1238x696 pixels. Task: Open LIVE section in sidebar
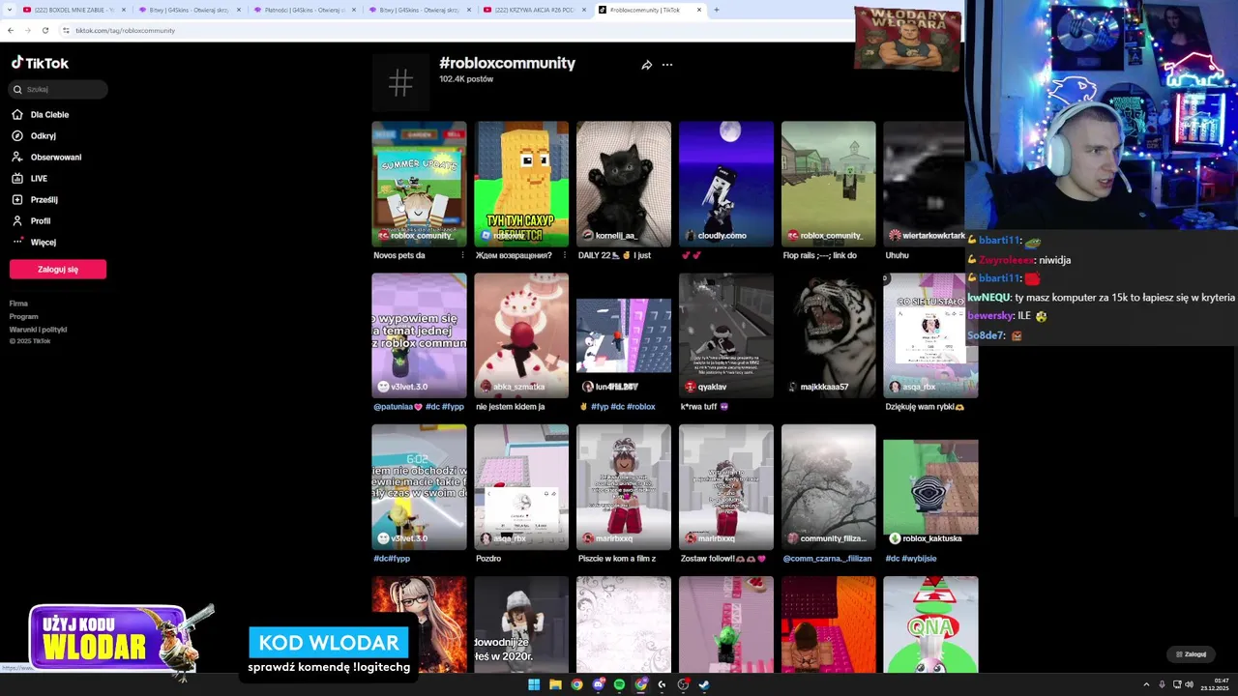tap(29, 178)
